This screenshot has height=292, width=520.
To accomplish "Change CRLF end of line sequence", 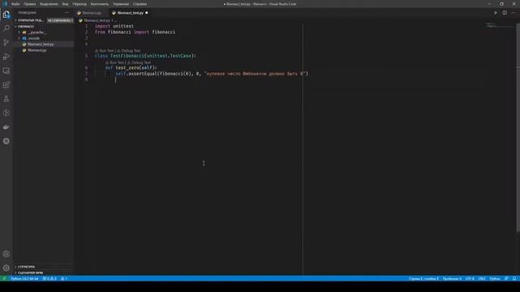I will (x=482, y=278).
